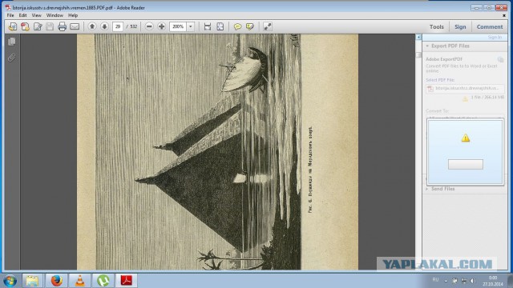Click the page number field showing 29
The height and width of the screenshot is (288, 513).
[x=118, y=26]
